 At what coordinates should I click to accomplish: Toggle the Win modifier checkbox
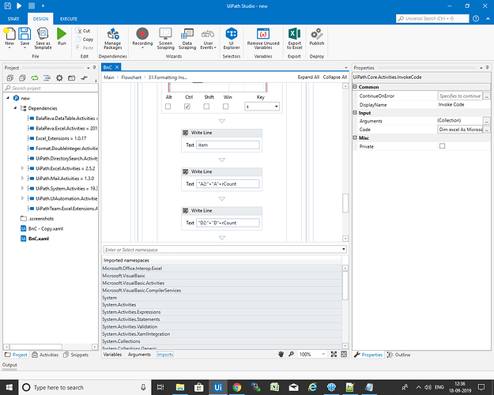(225, 107)
